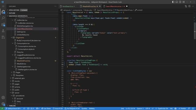Screen dimensions: 196x110
Task: Click the Synchronize Changes icon in status bar
Action: [24, 108]
